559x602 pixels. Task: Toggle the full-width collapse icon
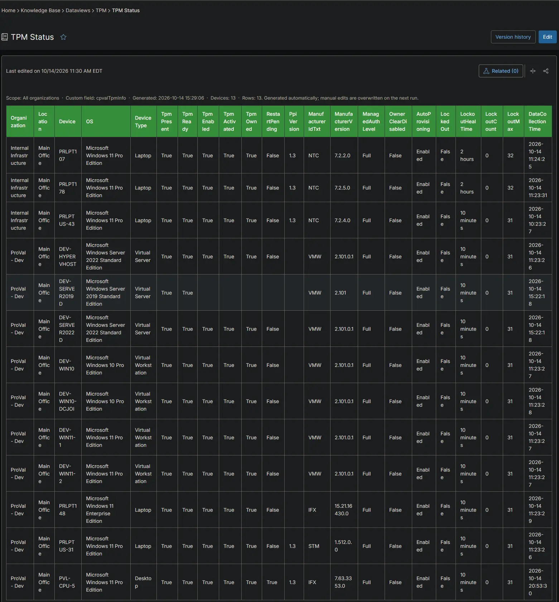(533, 71)
